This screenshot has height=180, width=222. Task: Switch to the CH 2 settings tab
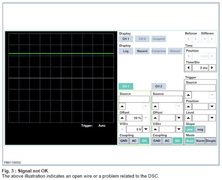[x=159, y=86]
